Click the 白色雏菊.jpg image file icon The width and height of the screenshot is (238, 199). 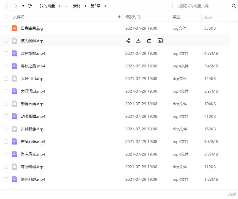tap(15, 28)
